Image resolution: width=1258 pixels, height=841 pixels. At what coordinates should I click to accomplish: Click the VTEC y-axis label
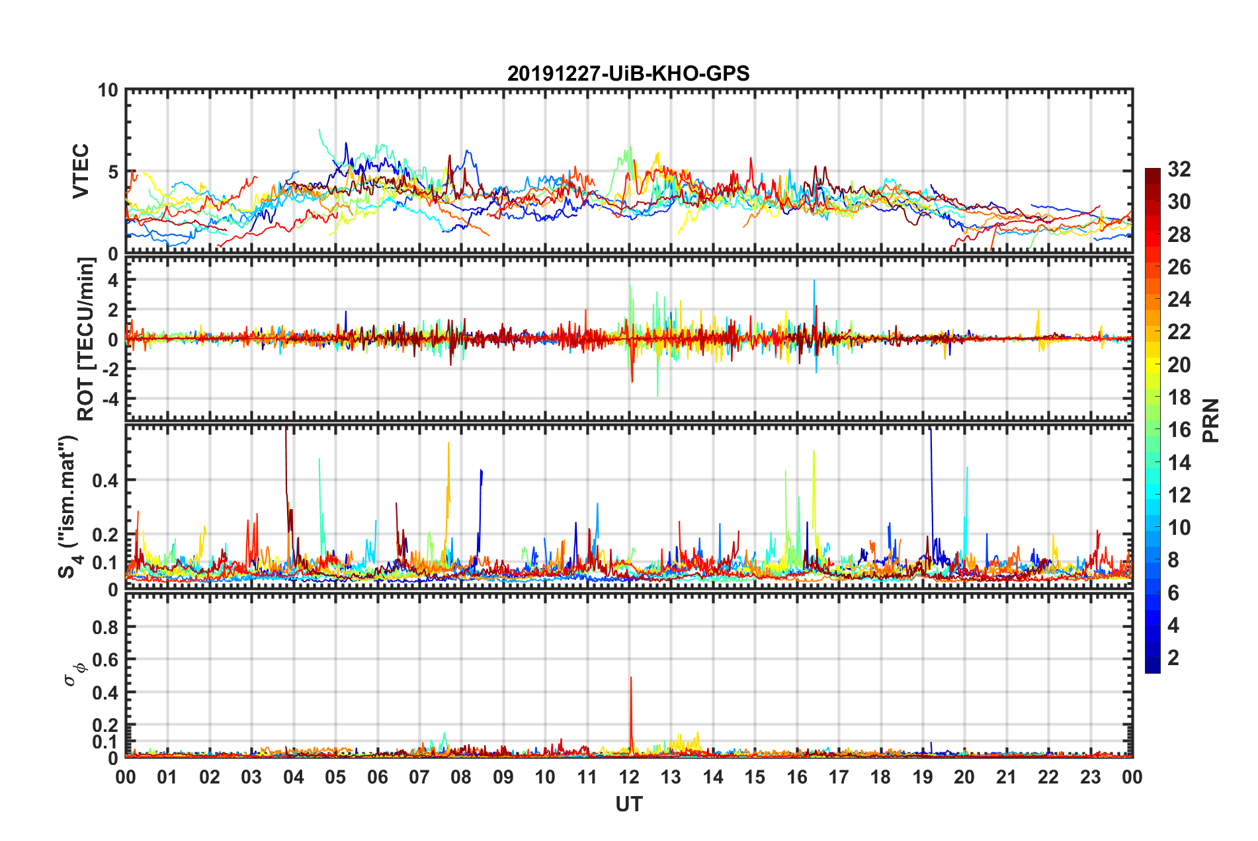point(81,171)
